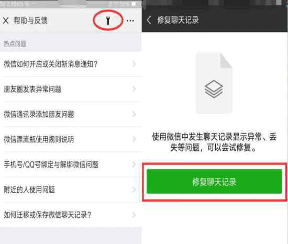Open the wrench repair tool icon
Screen dimensions: 288x244
coord(108,20)
